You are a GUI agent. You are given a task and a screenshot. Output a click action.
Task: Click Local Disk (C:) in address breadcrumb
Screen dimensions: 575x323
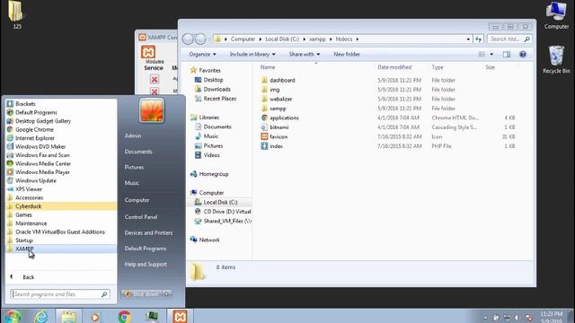pyautogui.click(x=282, y=39)
